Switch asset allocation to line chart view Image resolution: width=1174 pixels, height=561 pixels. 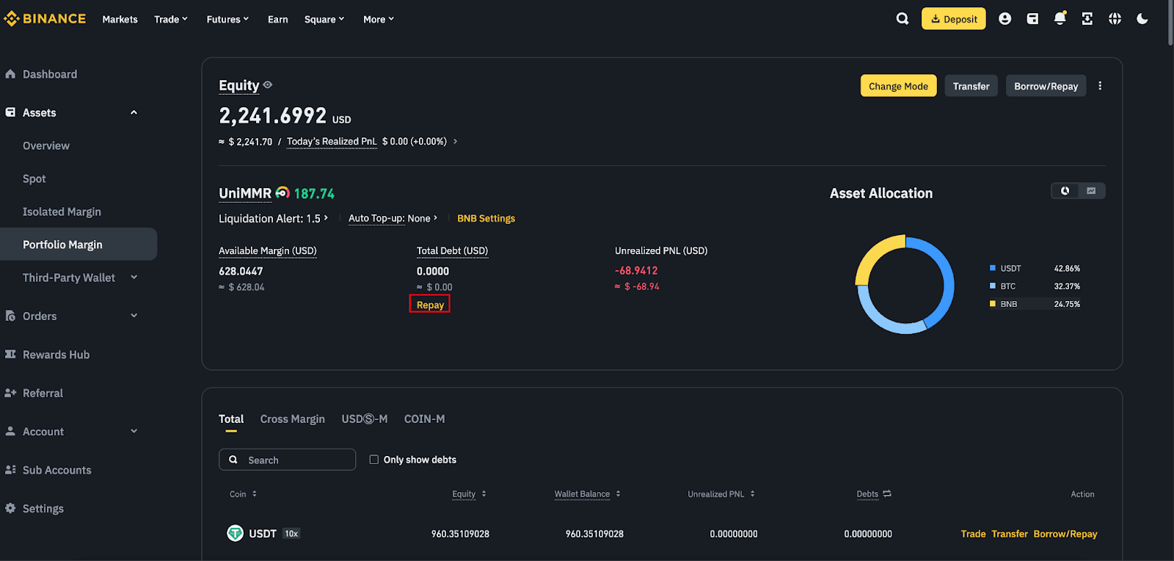1091,191
